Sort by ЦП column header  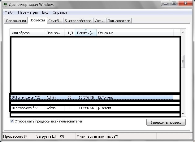70,33
